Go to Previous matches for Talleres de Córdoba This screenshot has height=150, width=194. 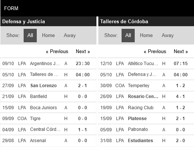pyautogui.click(x=155, y=52)
